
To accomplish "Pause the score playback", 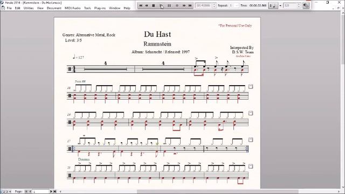I will coord(169,5).
